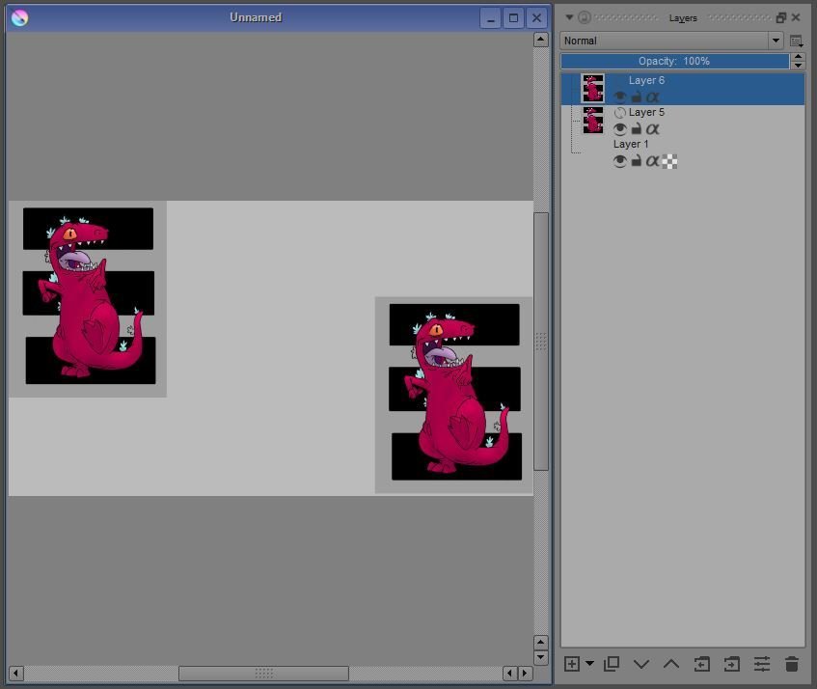This screenshot has width=817, height=689.
Task: Toggle alpha lock on Layer 5
Action: [x=652, y=128]
